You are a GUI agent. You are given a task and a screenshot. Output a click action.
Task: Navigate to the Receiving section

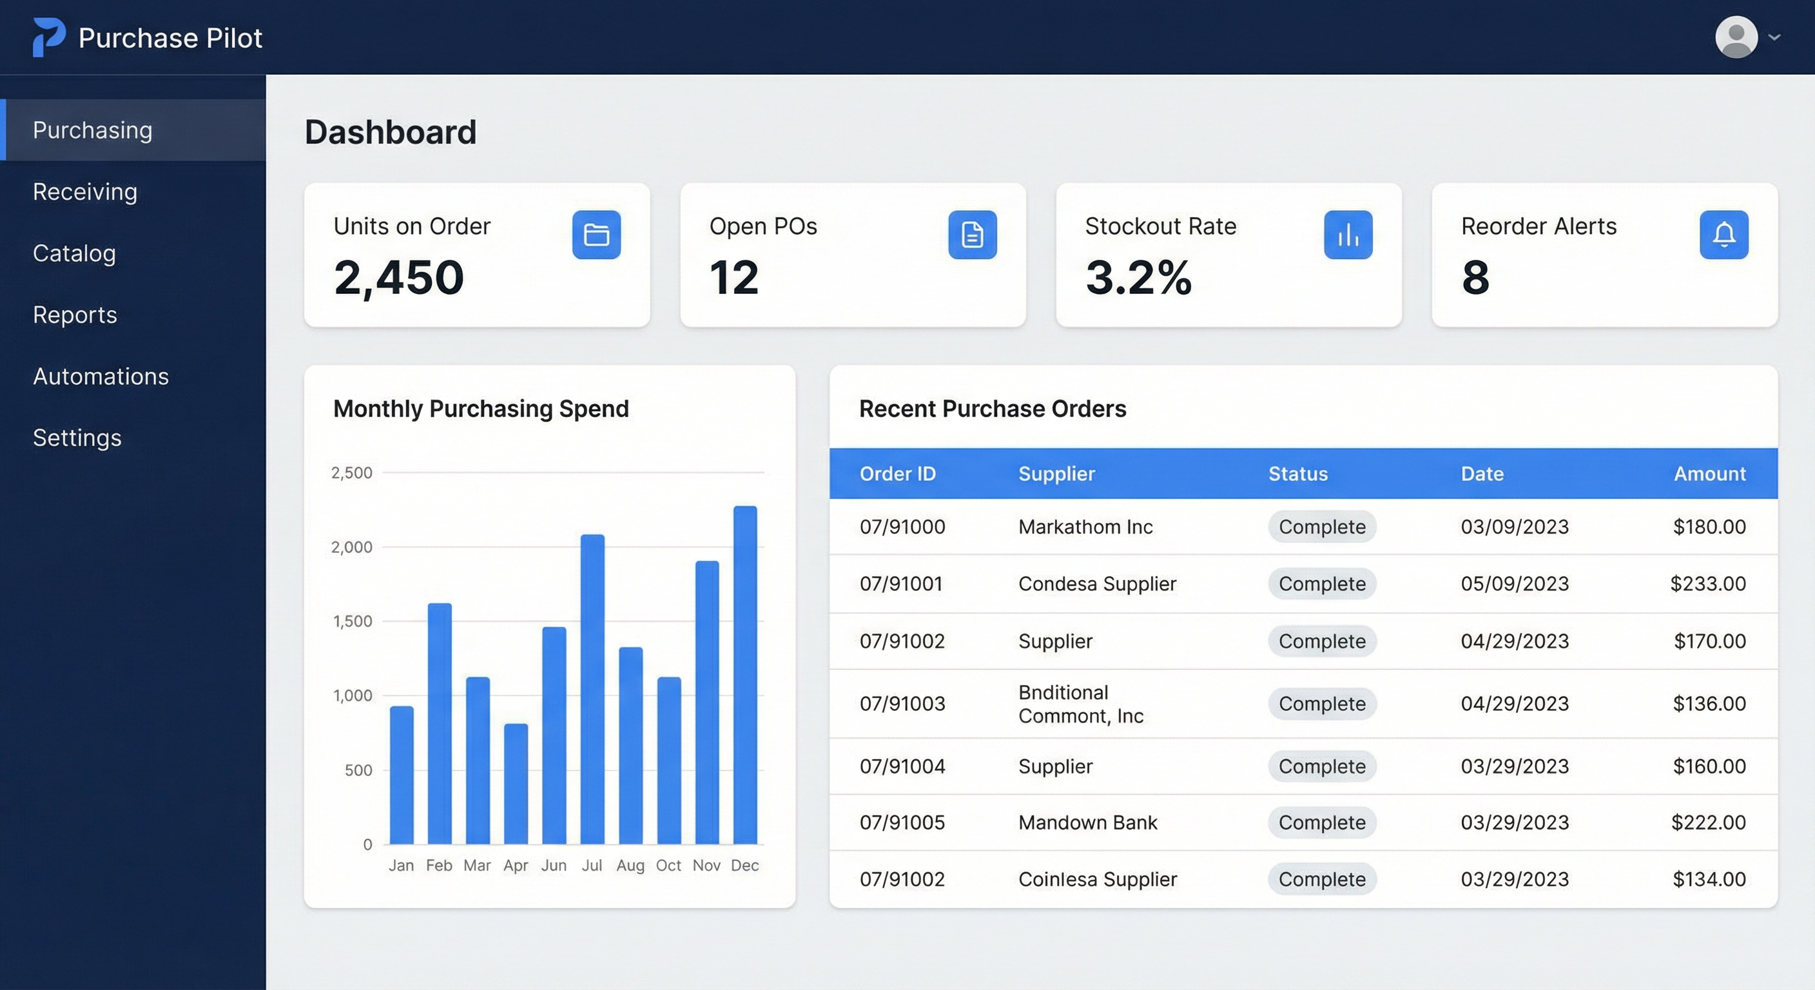pyautogui.click(x=84, y=191)
